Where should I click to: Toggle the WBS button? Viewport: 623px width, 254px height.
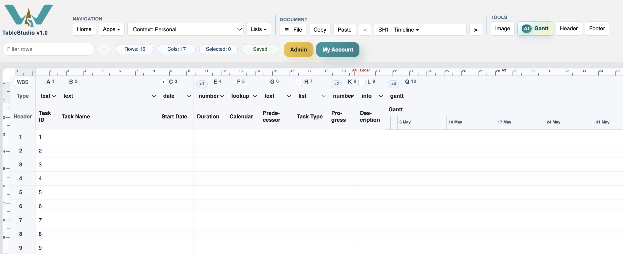click(23, 82)
